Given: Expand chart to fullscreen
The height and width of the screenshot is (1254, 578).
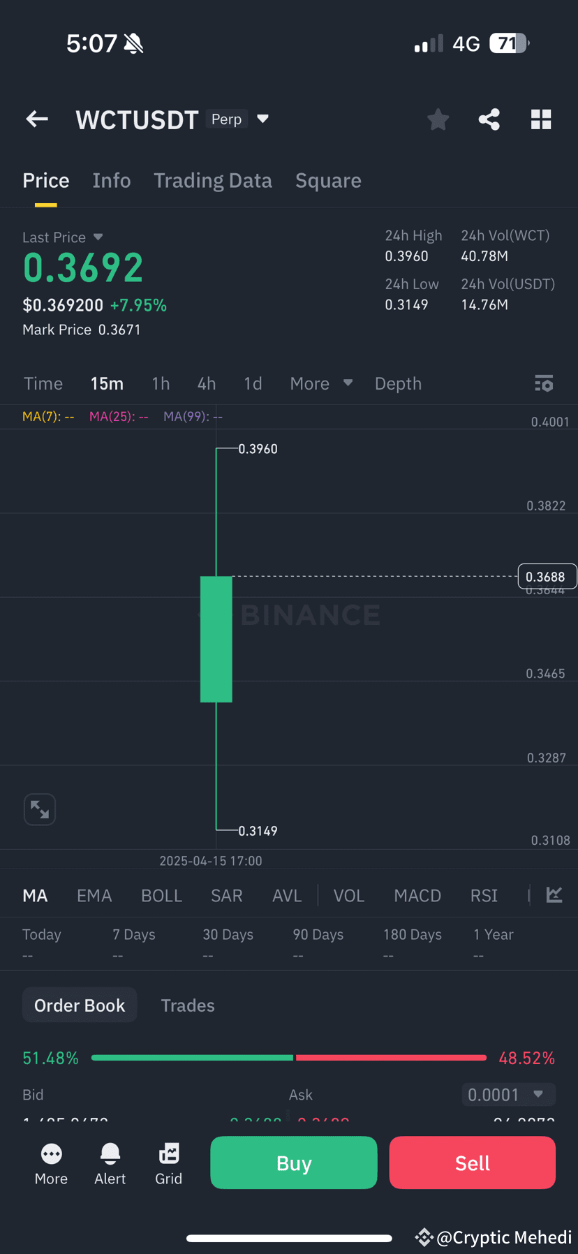Looking at the screenshot, I should tap(40, 809).
